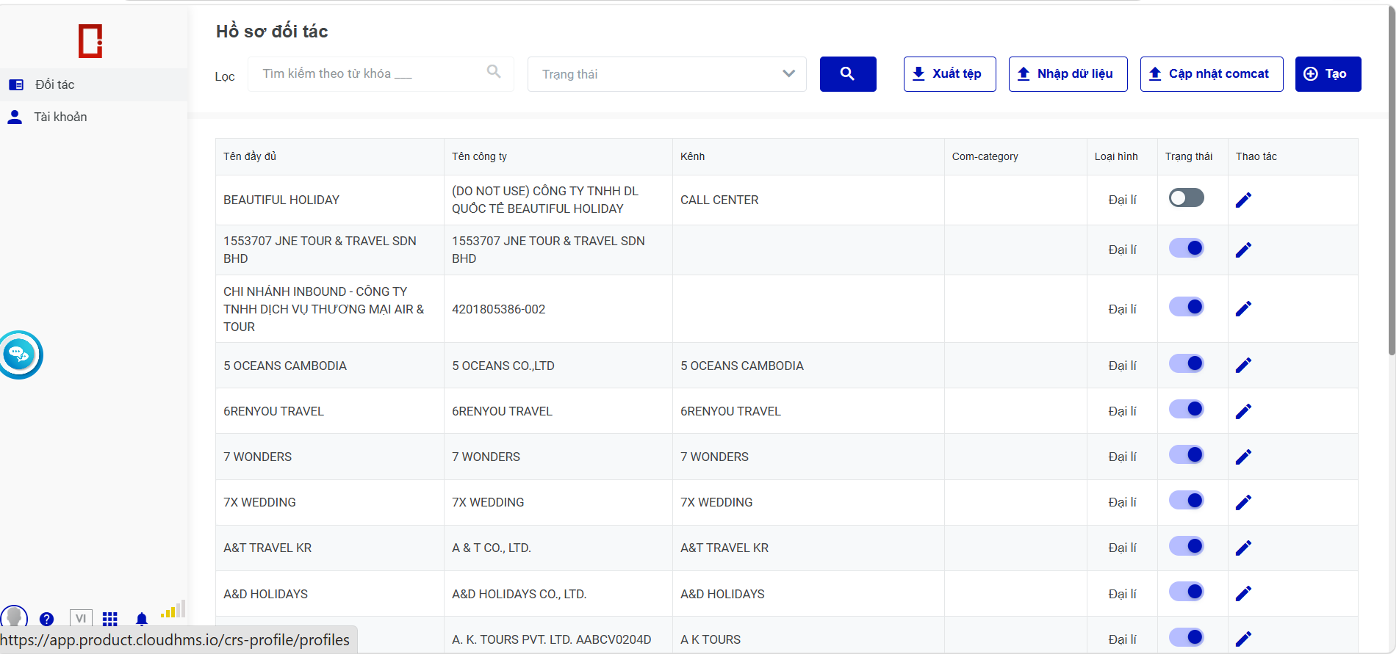The width and height of the screenshot is (1399, 657).
Task: Click the keyword search input field
Action: pyautogui.click(x=381, y=74)
